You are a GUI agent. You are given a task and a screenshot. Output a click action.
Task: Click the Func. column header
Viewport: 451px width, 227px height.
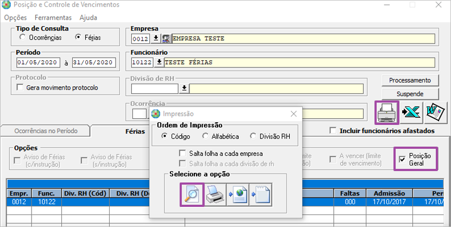47,193
